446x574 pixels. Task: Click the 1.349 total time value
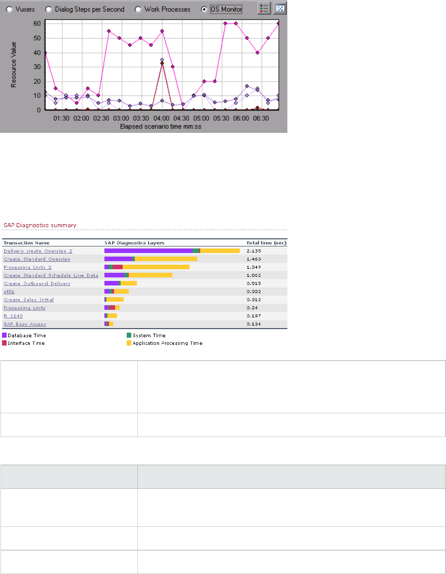pos(253,267)
